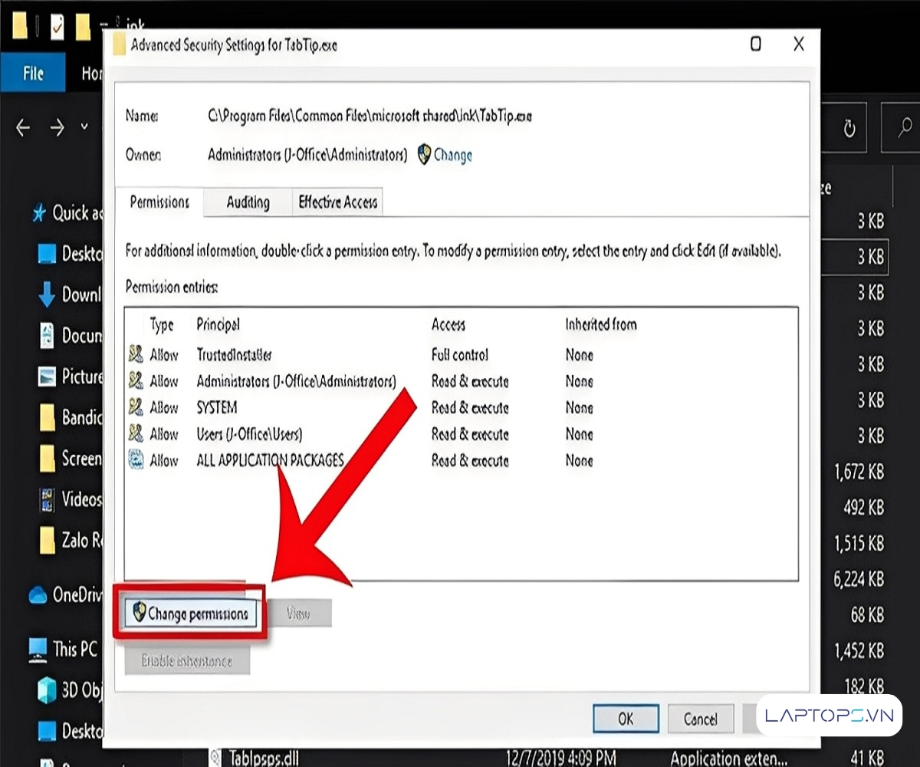
Task: Click the user icon beside SYSTEM entry
Action: pos(136,407)
